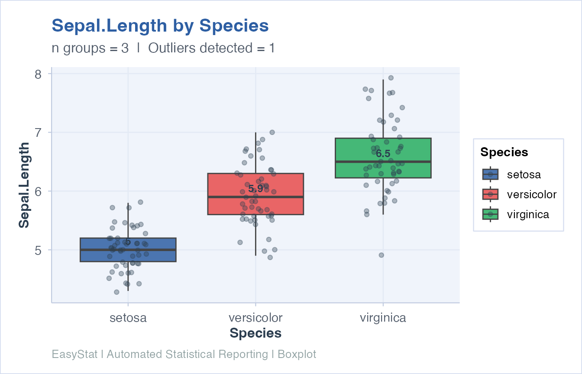Screen dimensions: 582x374
Task: Click the 5.9 median label on versicolor
Action: [255, 188]
